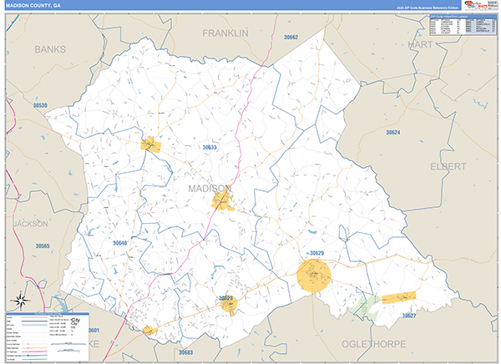501x364 pixels.
Task: Click the small orange city marker near 30601
Action: pyautogui.click(x=149, y=330)
